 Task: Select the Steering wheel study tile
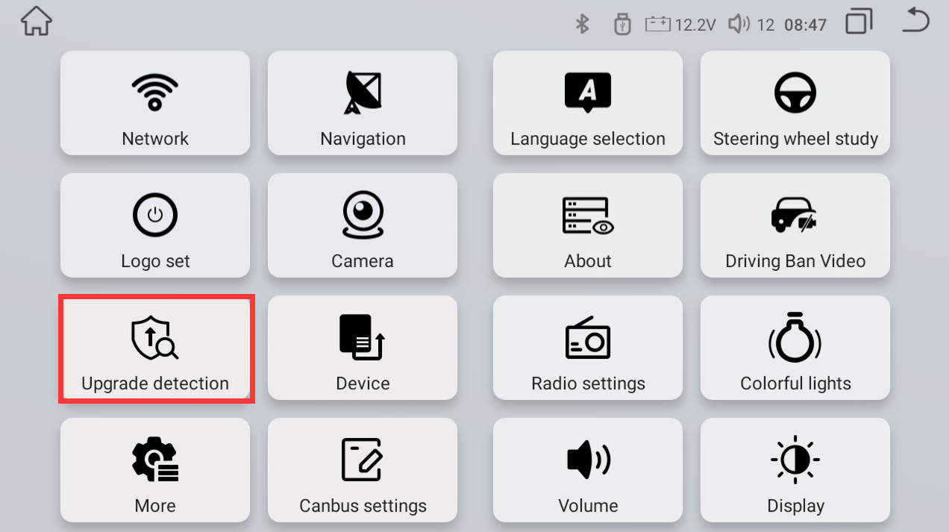coord(795,103)
